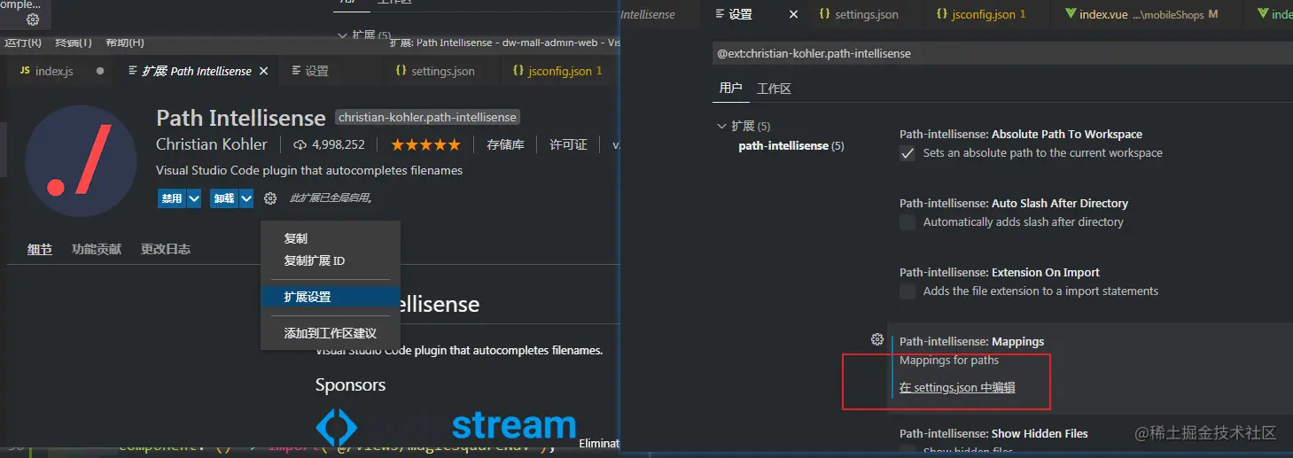
Task: Choose 复制 from the context menu
Action: (x=331, y=238)
